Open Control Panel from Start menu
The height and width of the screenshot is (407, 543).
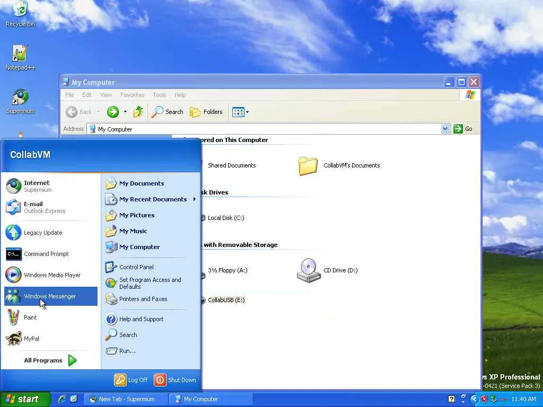151,267
